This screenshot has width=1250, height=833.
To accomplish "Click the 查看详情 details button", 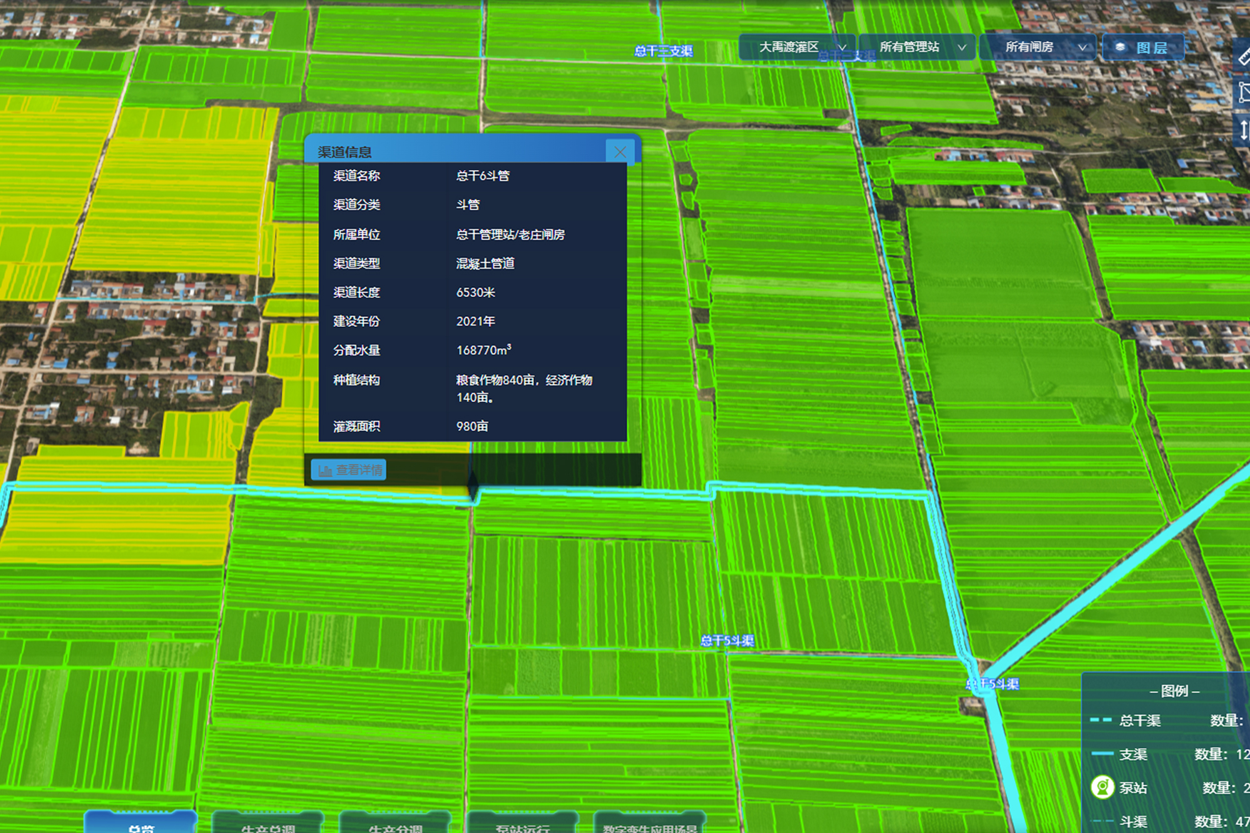I will [x=349, y=470].
